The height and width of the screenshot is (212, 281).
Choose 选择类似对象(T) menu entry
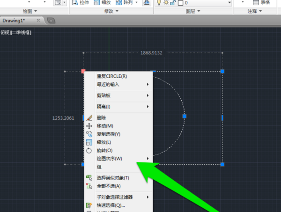coord(118,178)
